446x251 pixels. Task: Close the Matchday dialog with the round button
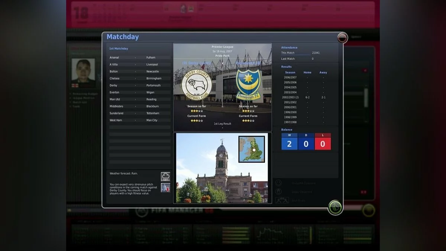pyautogui.click(x=342, y=38)
